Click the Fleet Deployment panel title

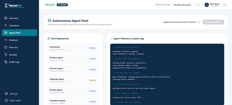tap(60, 39)
